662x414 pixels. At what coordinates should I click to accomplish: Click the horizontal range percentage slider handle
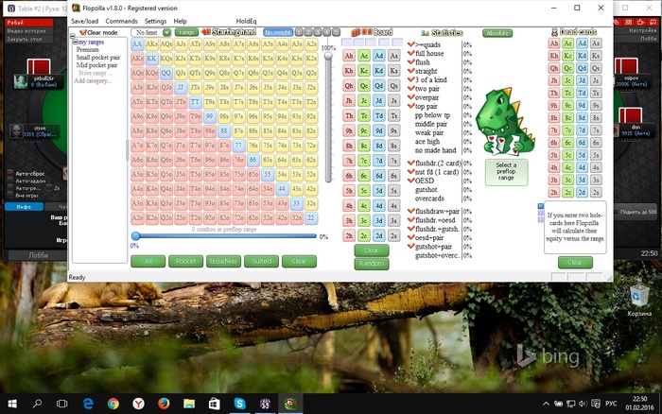(x=135, y=236)
